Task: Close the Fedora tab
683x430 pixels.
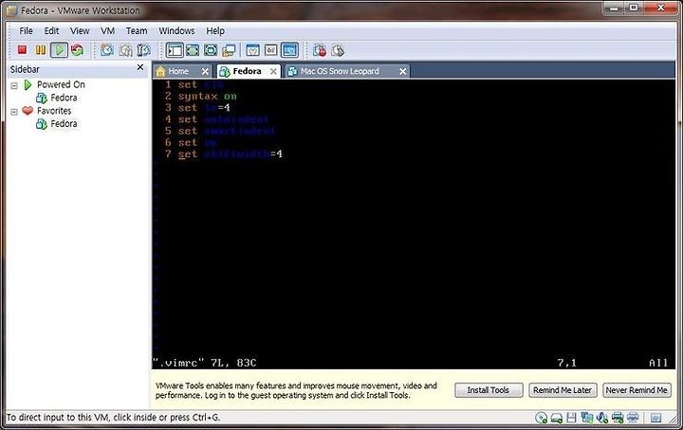Action: coord(273,71)
